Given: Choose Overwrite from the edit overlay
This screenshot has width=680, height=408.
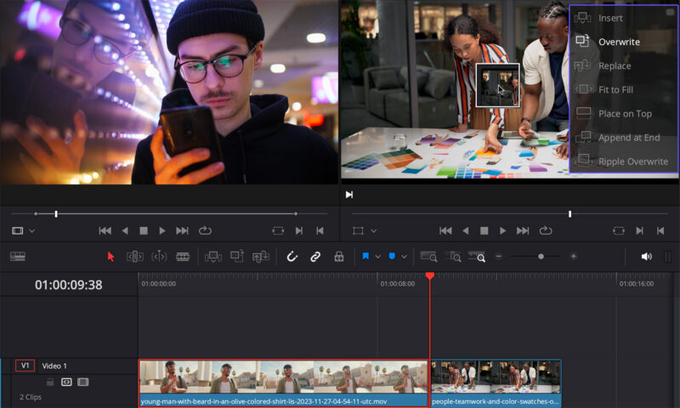Looking at the screenshot, I should [623, 42].
